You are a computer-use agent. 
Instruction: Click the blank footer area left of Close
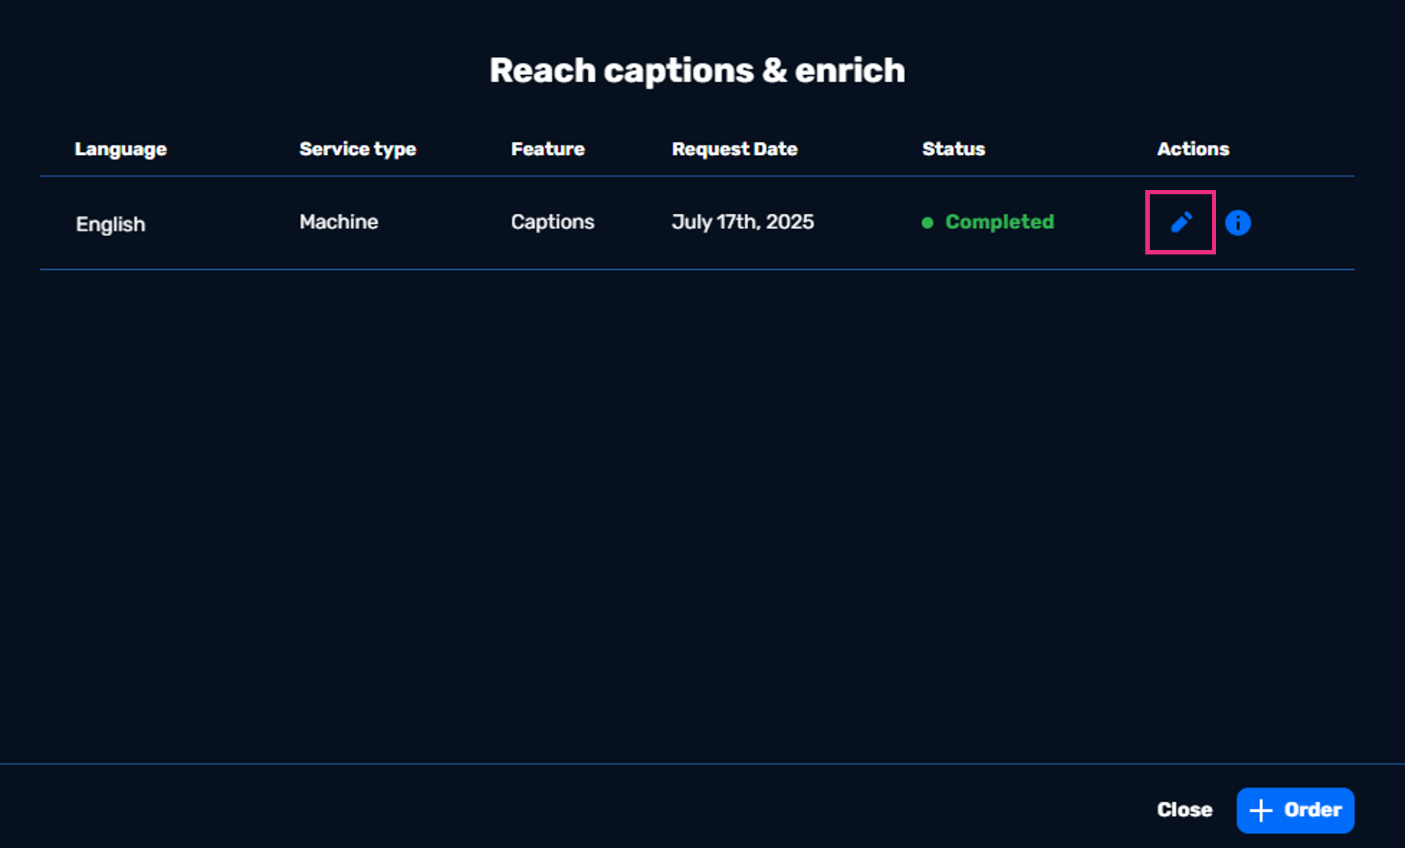pos(565,809)
